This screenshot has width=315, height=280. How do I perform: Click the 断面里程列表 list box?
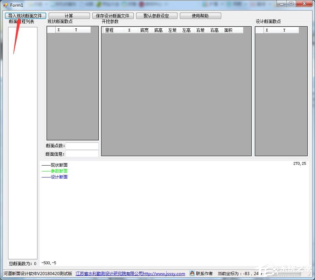click(x=23, y=143)
